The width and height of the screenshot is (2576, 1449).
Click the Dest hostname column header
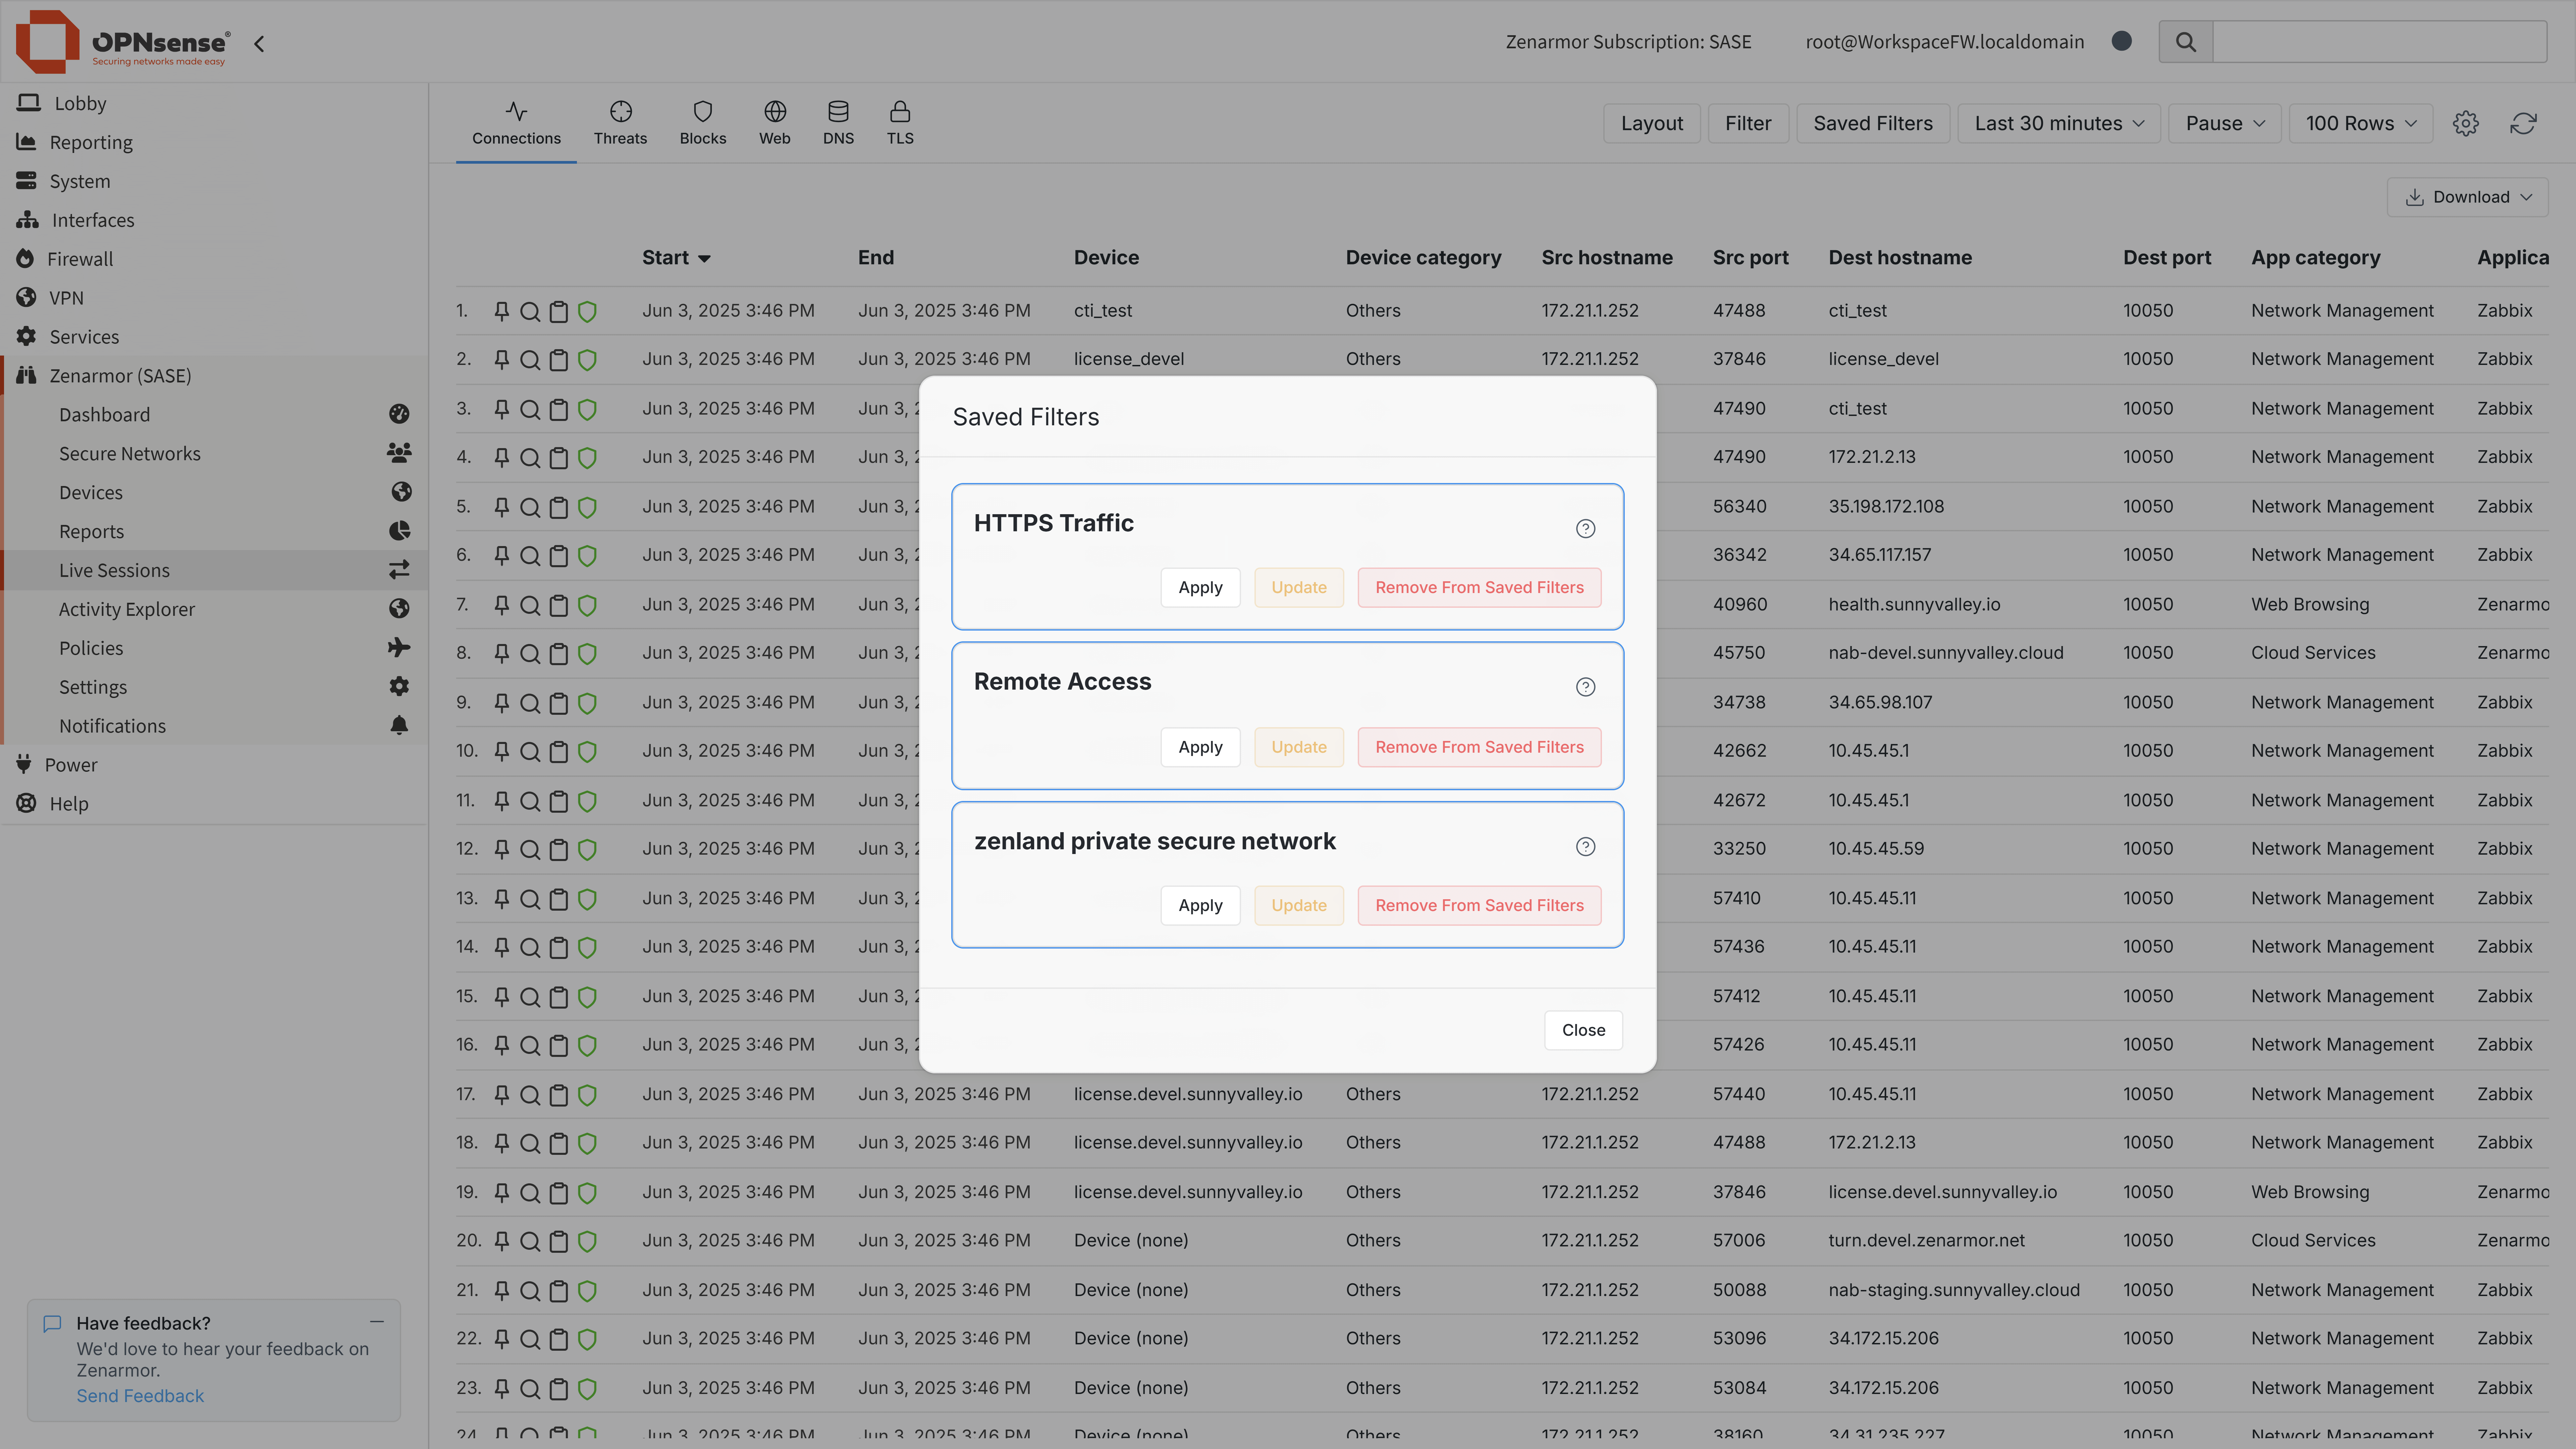(1900, 258)
